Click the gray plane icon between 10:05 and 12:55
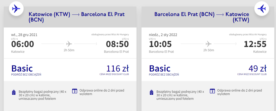This screenshot has height=111, width=276. 208,44
